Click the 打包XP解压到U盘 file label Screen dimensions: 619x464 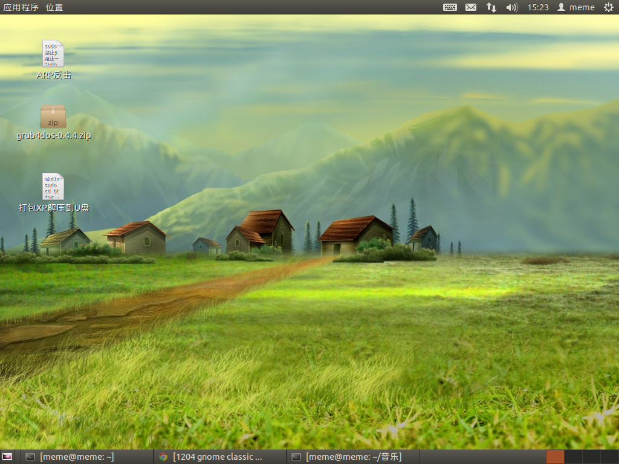54,208
